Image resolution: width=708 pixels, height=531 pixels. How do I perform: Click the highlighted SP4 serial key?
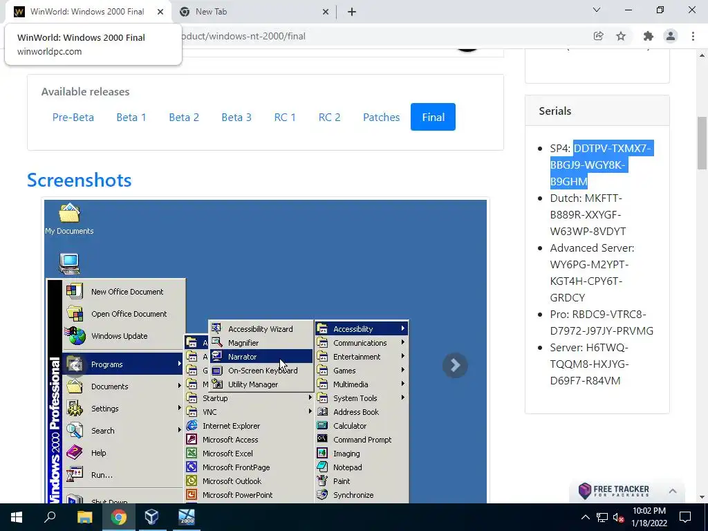601,165
